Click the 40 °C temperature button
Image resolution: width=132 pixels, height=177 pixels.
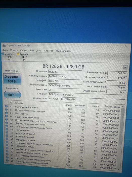pos(12,95)
